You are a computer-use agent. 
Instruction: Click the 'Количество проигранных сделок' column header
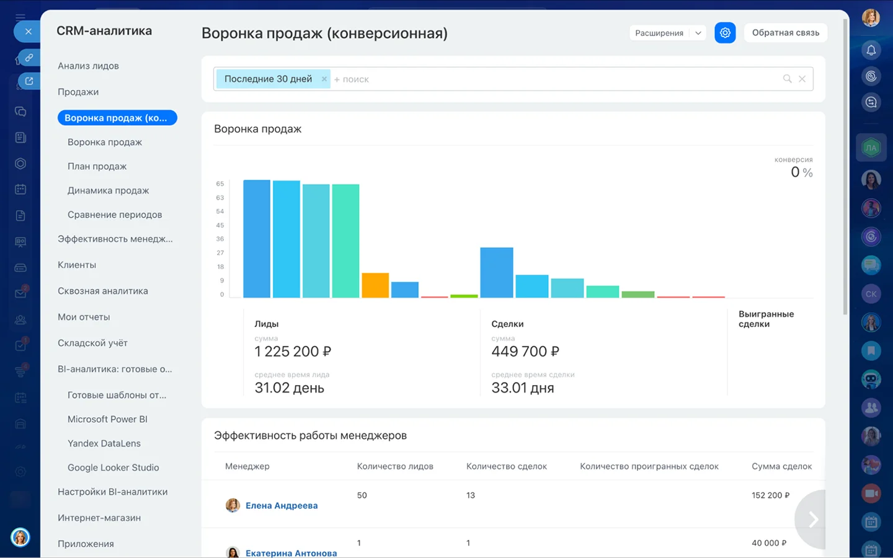(x=649, y=466)
